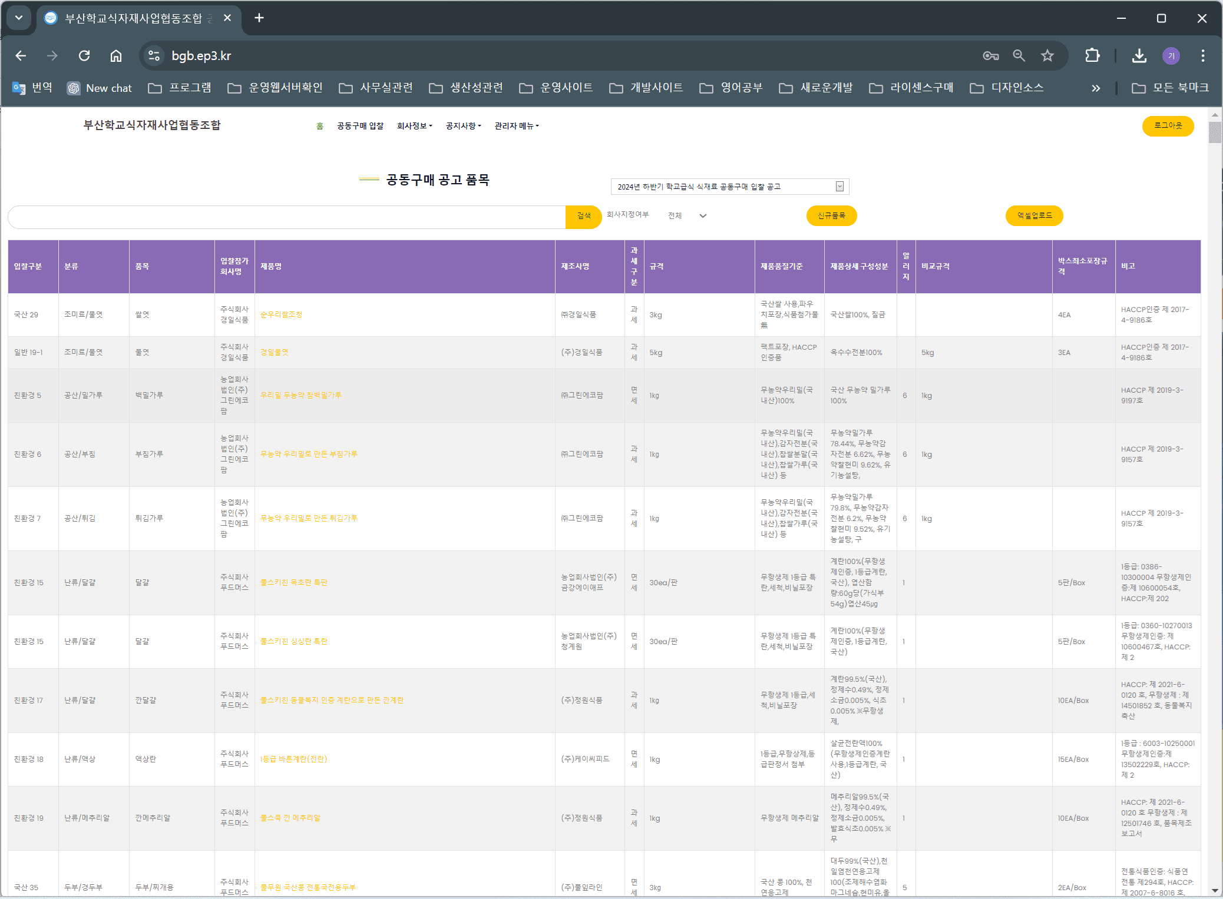Open the tab search dropdown arrow
The height and width of the screenshot is (899, 1223).
tap(19, 18)
